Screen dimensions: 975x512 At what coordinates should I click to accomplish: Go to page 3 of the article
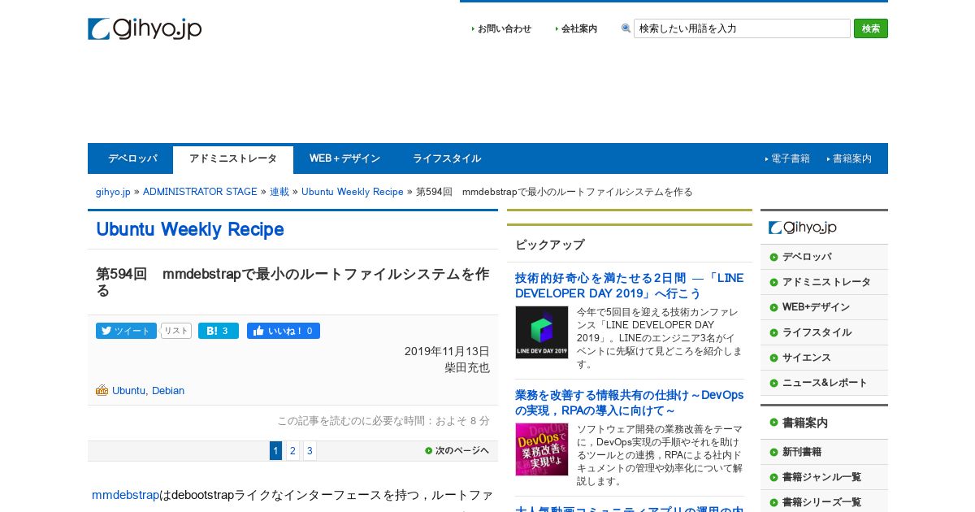(310, 451)
